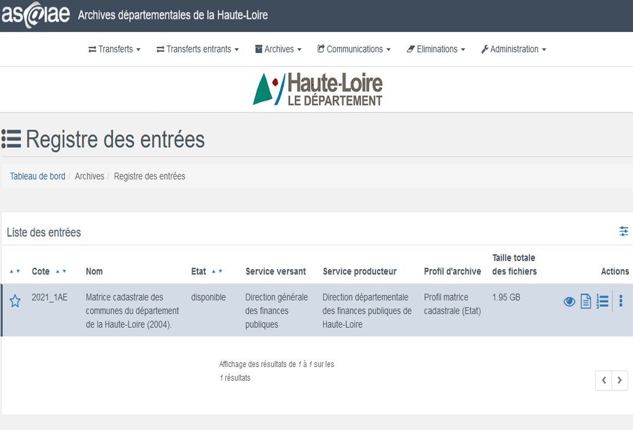Click the Archives breadcrumb link

(89, 176)
